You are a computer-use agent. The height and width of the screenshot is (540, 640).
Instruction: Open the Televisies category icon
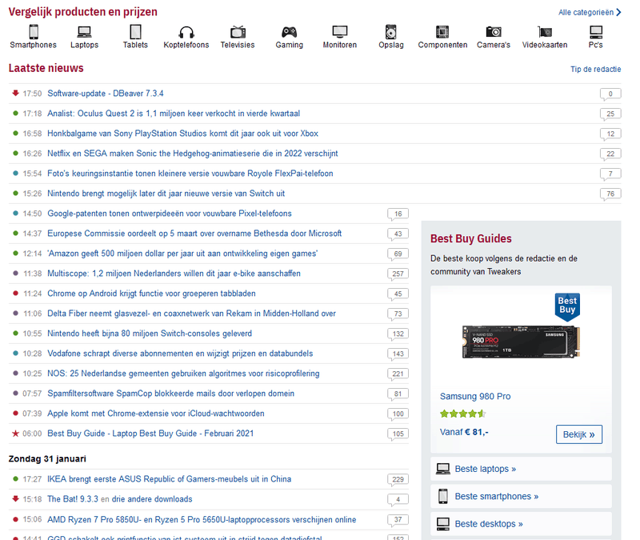click(x=238, y=32)
